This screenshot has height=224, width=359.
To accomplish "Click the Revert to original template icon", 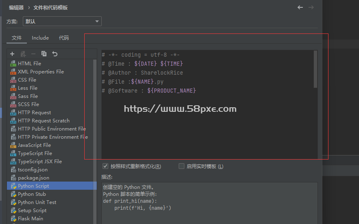I will pos(55,54).
